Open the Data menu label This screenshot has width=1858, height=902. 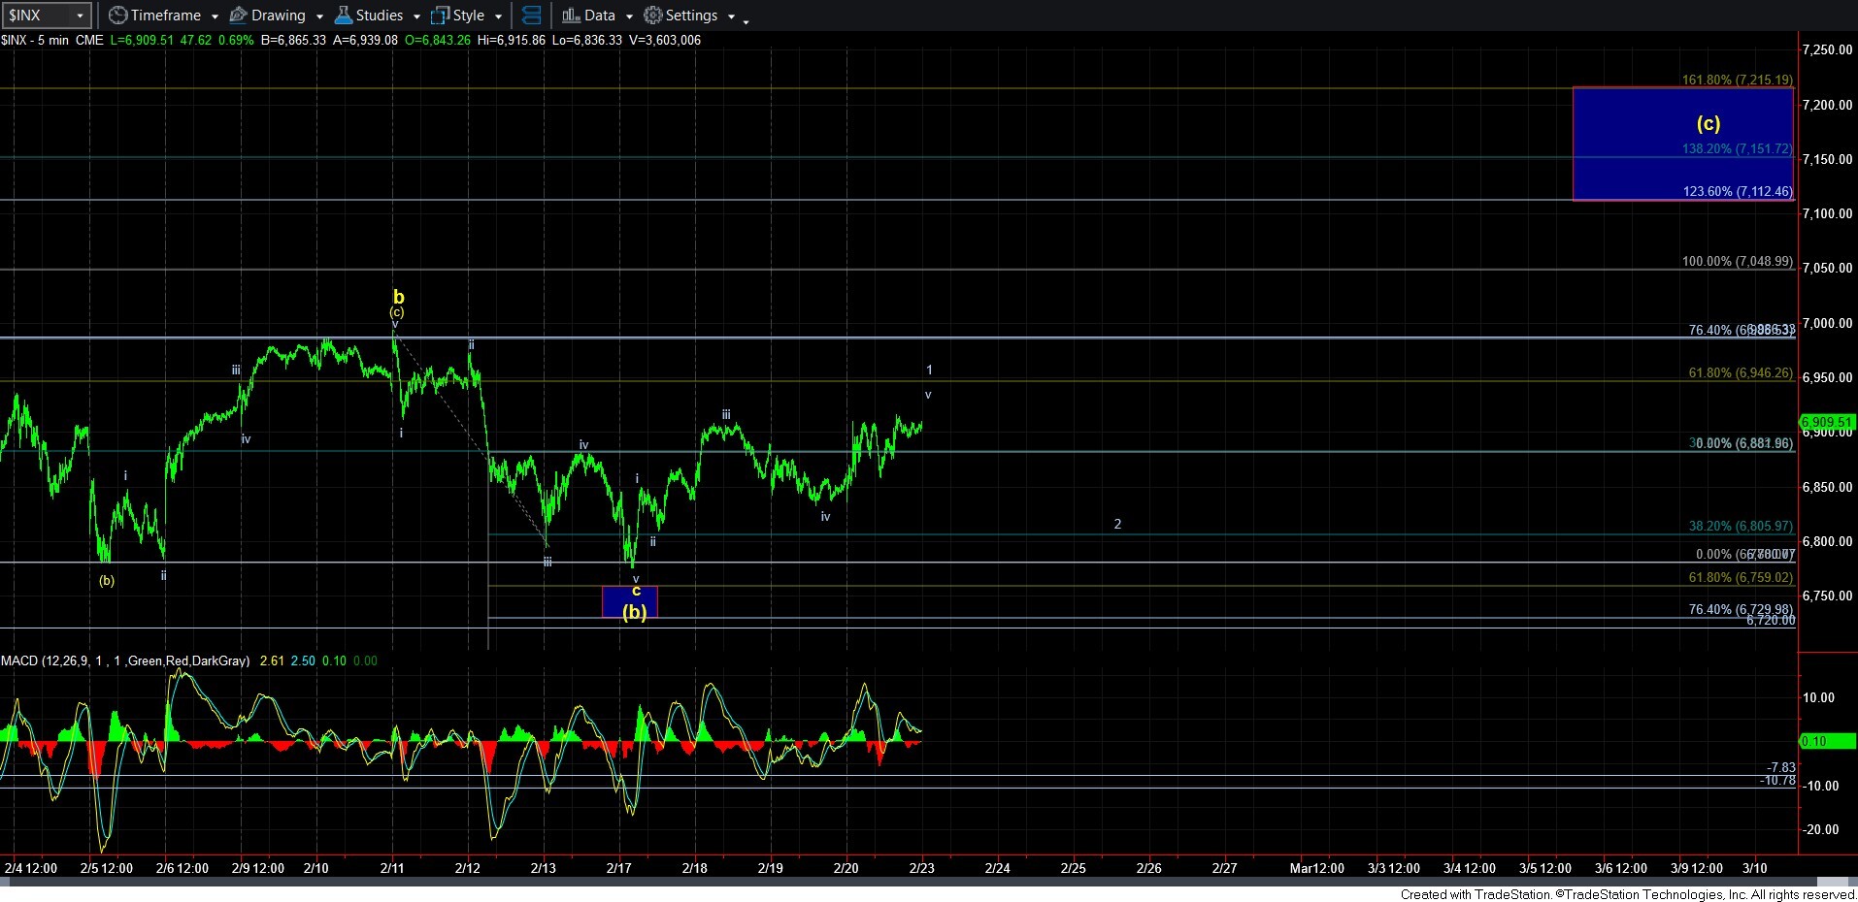click(x=600, y=16)
